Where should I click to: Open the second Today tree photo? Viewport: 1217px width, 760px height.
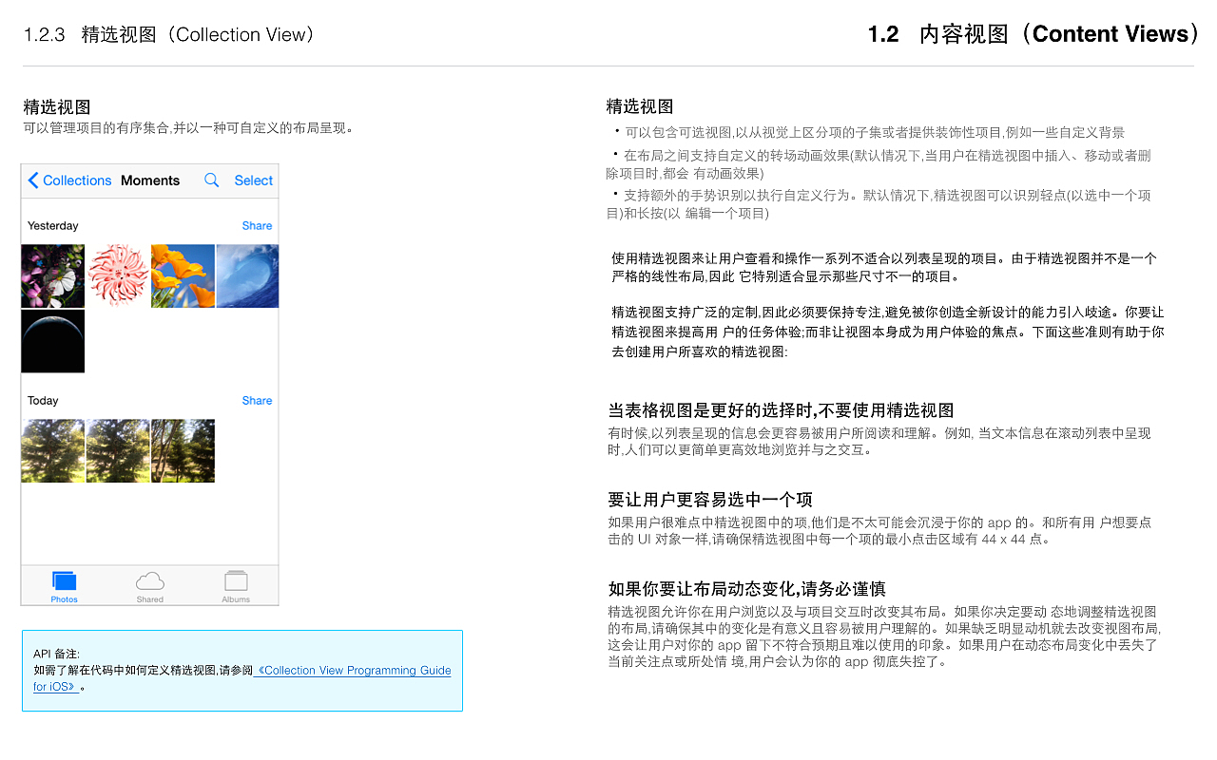pyautogui.click(x=118, y=451)
